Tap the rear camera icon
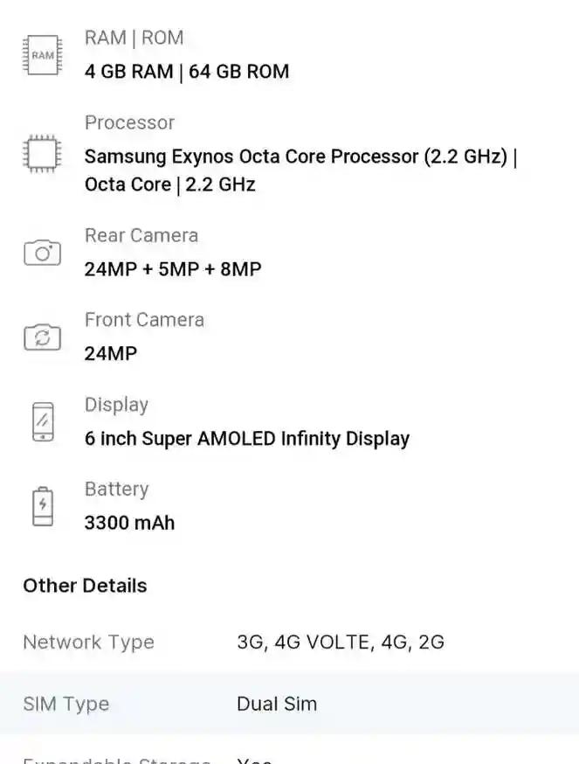 (x=43, y=253)
